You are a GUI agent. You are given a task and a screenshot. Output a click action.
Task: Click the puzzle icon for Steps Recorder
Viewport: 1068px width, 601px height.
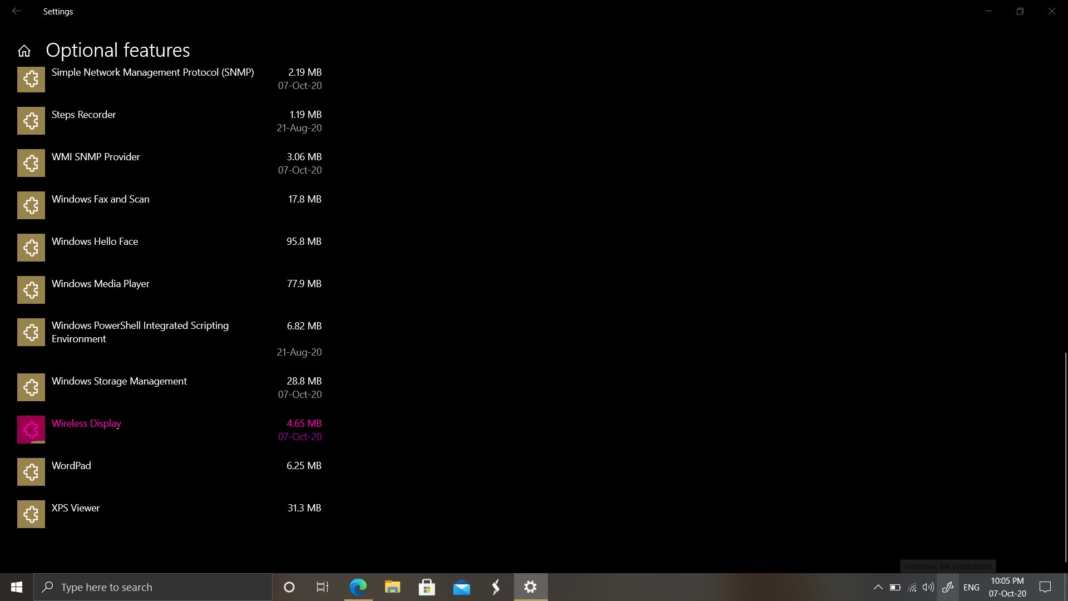point(31,121)
